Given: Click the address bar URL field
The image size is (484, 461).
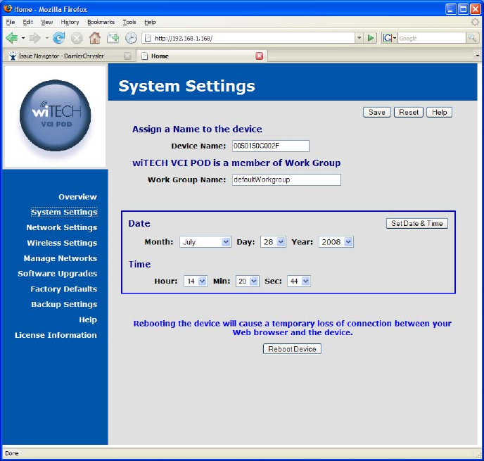Looking at the screenshot, I should tap(248, 38).
